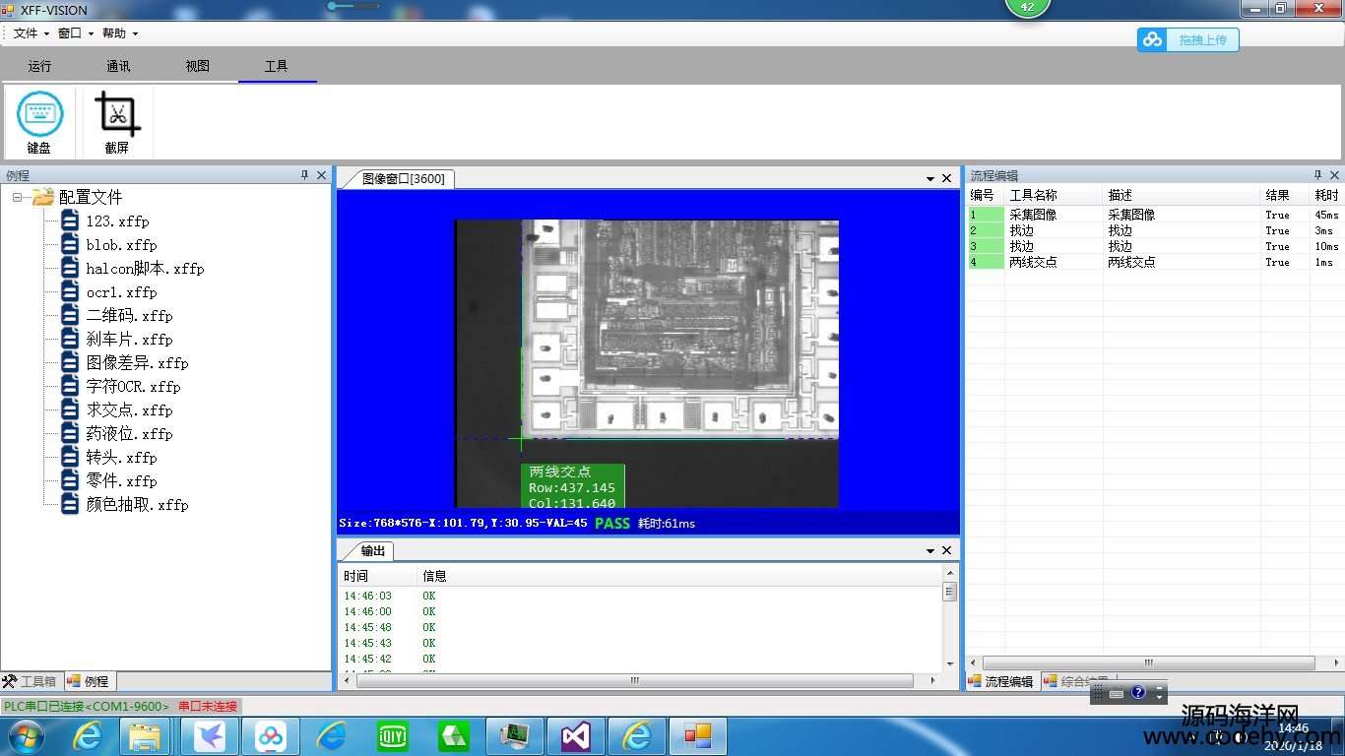
Task: Open File Explorer from the taskbar
Action: 146,736
